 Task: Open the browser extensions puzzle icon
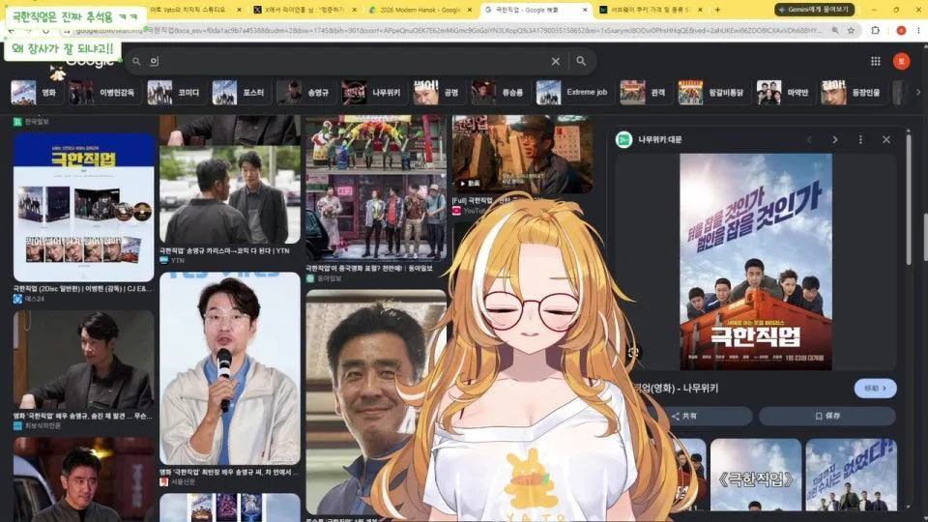pyautogui.click(x=876, y=30)
